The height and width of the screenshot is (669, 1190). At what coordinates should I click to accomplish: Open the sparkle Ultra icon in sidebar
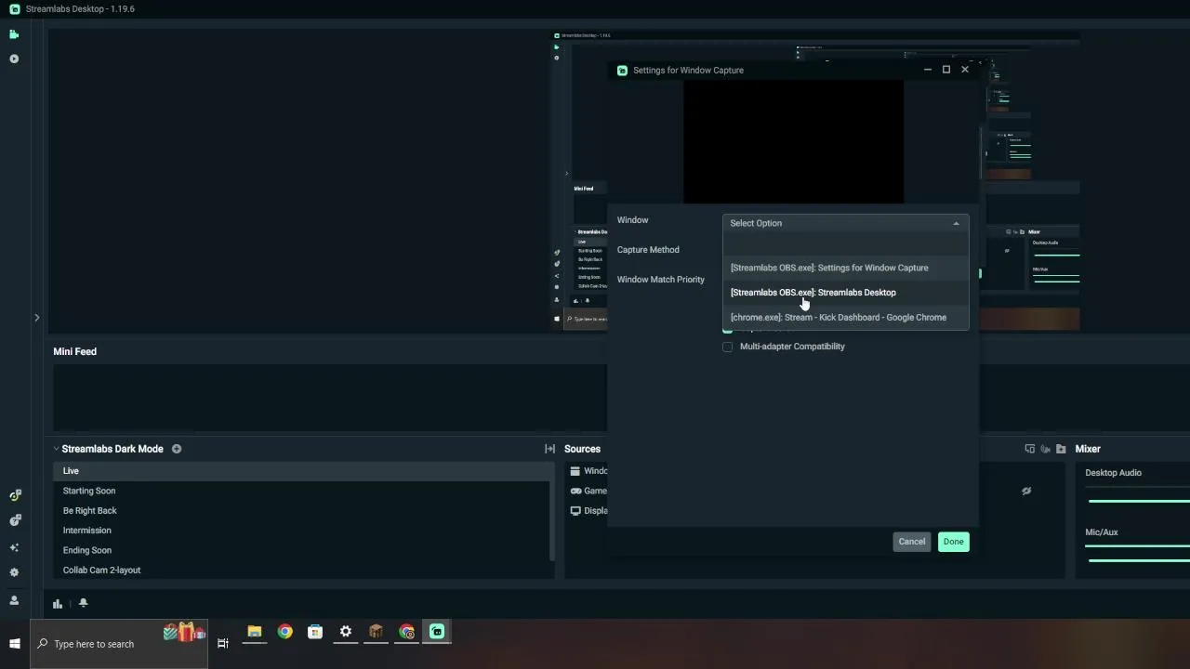point(14,547)
